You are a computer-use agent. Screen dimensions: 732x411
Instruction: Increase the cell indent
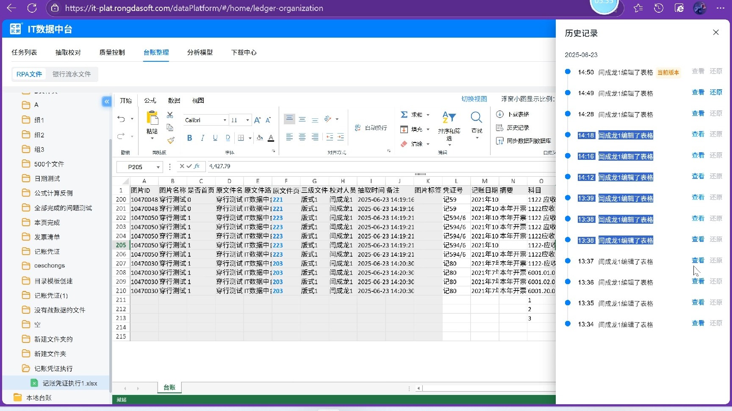341,137
